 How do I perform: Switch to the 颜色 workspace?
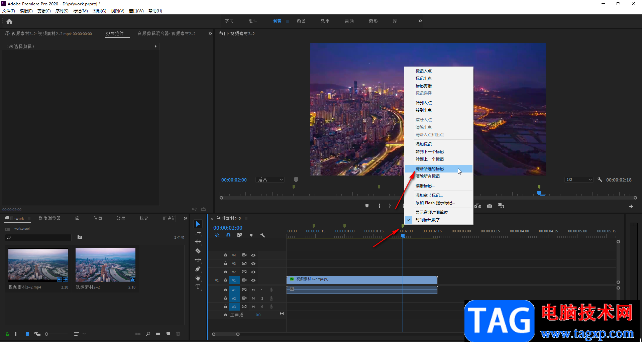point(301,21)
